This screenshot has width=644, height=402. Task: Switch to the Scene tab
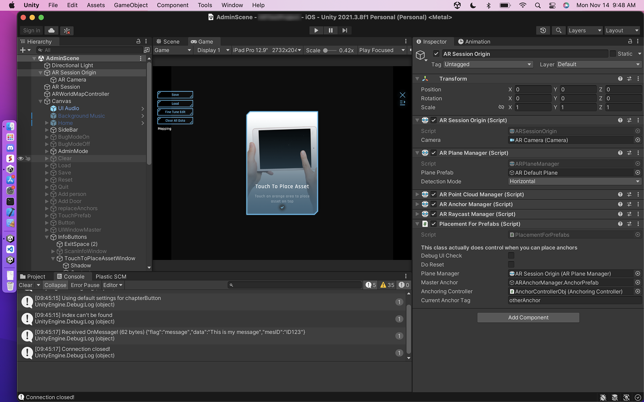(168, 42)
